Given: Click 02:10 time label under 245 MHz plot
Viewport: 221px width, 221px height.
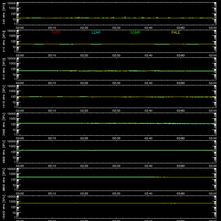Looking at the screenshot, I should [x=52, y=28].
